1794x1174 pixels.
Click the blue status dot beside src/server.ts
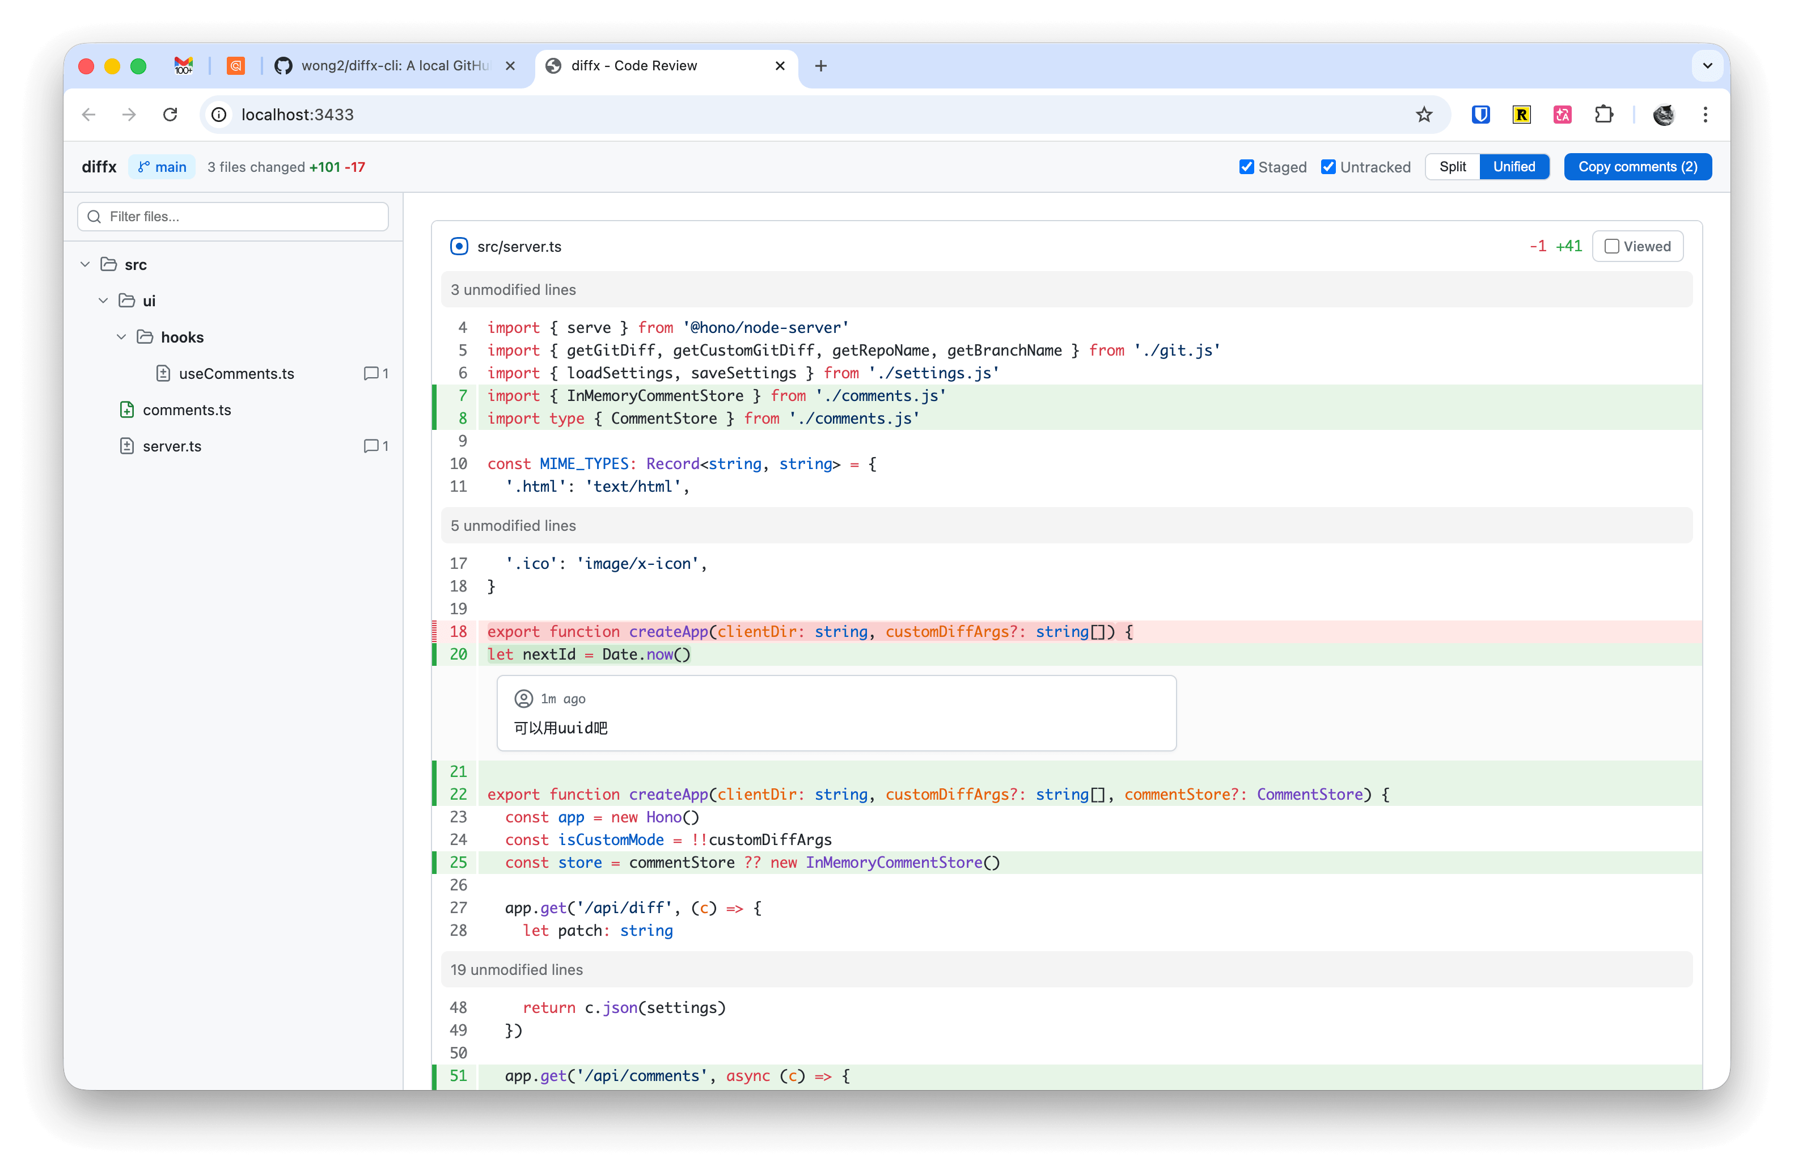(x=459, y=246)
